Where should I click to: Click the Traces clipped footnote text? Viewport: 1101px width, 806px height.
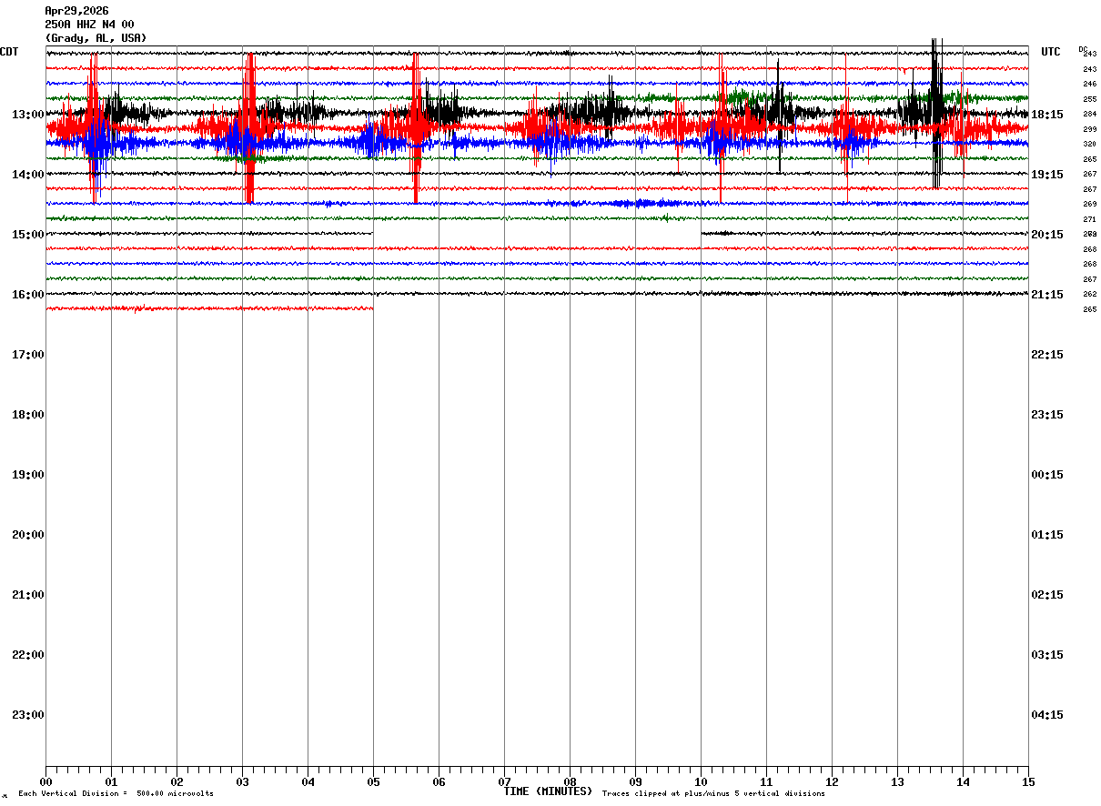pyautogui.click(x=713, y=794)
